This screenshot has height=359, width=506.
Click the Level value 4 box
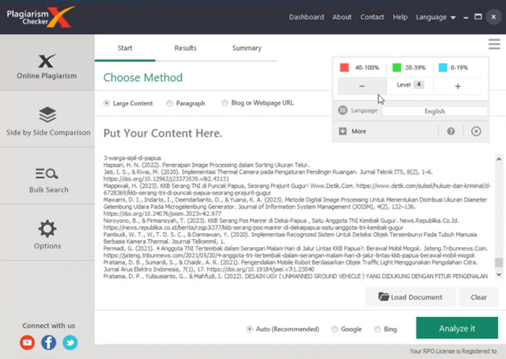419,85
